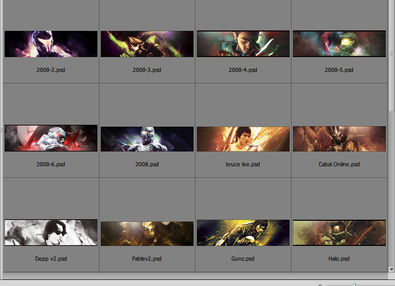Pick the 2008-4.psd thumbnail image
Screen dimensions: 395x286
(243, 44)
